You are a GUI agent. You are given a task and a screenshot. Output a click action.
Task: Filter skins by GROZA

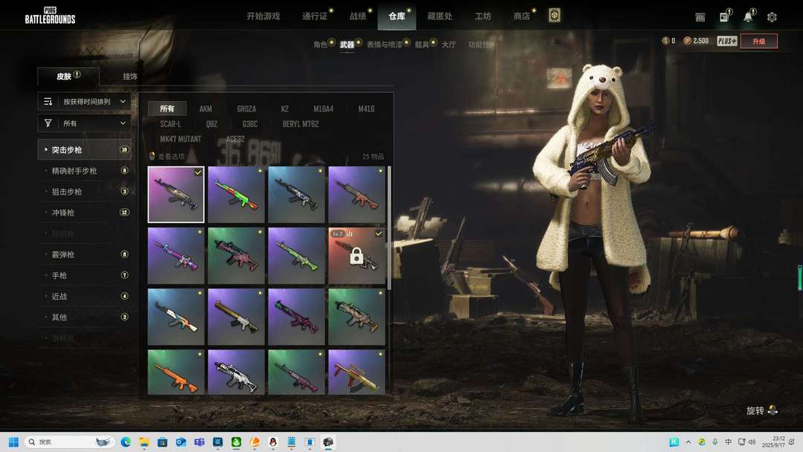[246, 109]
